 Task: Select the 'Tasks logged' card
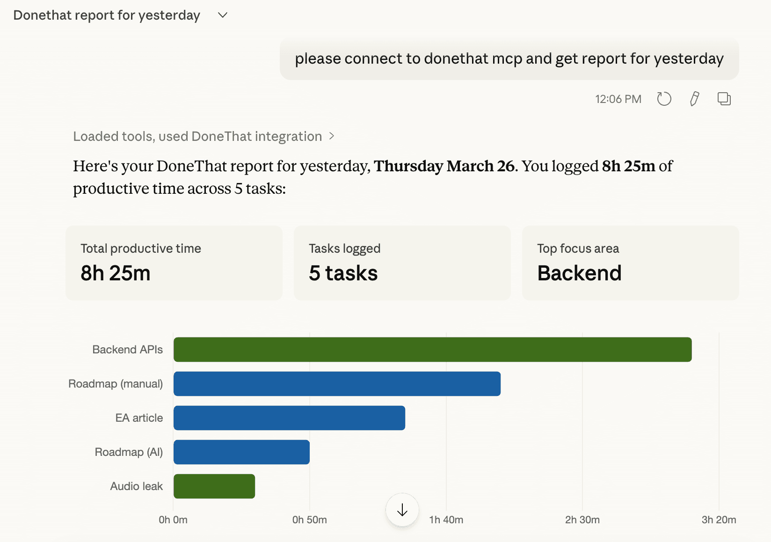[x=401, y=263]
